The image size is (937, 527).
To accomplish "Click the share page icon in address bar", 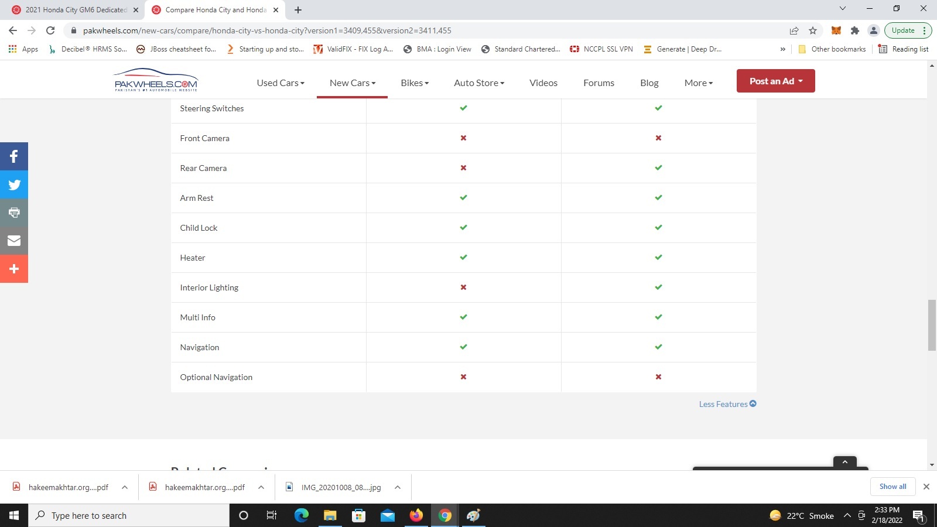I will (794, 30).
